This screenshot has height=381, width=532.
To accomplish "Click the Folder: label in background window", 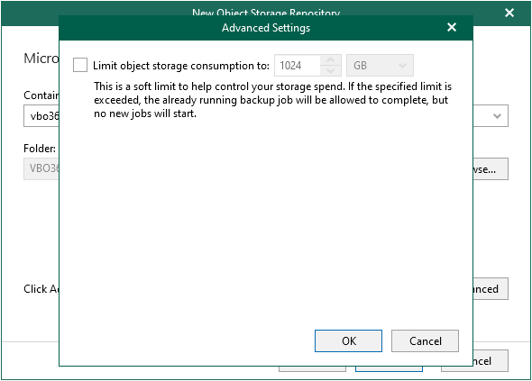I will (40, 149).
